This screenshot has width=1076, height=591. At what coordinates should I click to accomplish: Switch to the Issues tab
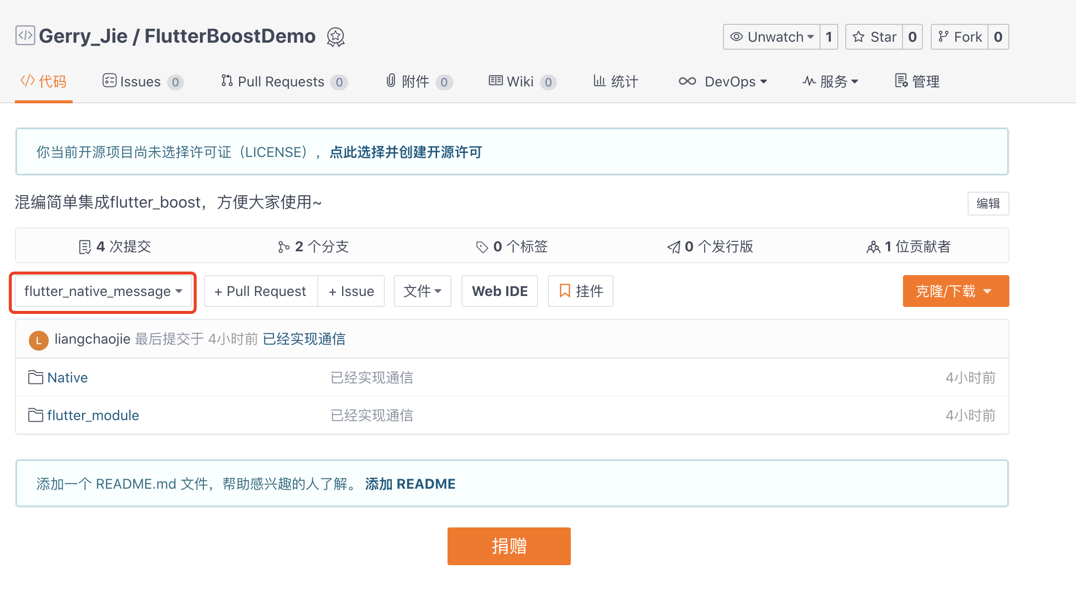coord(139,81)
